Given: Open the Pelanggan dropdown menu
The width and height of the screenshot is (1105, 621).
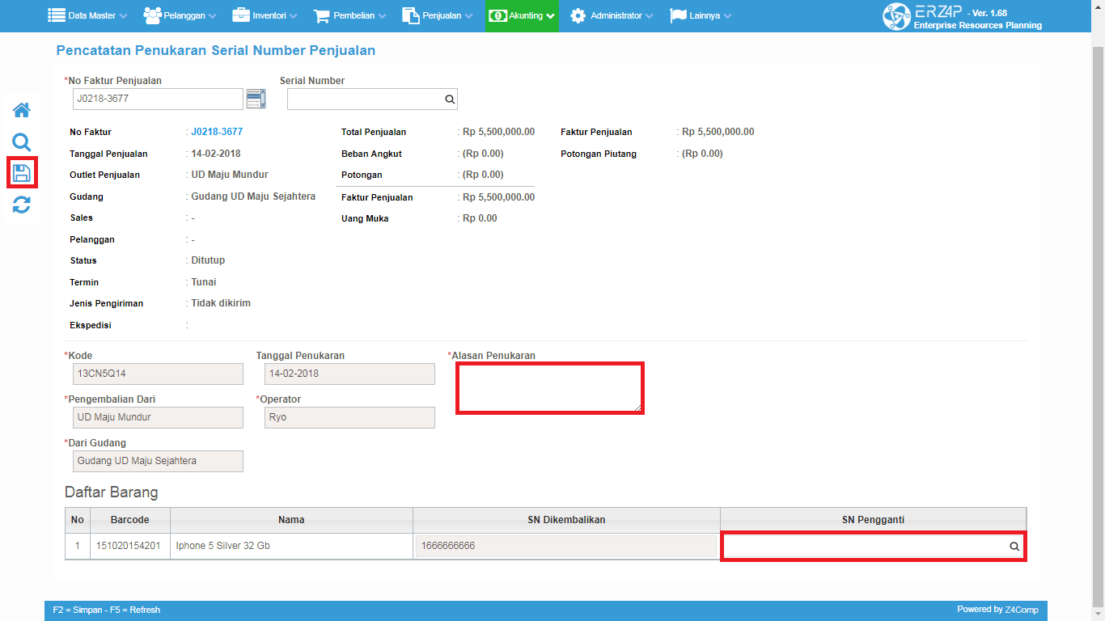Looking at the screenshot, I should [x=180, y=16].
